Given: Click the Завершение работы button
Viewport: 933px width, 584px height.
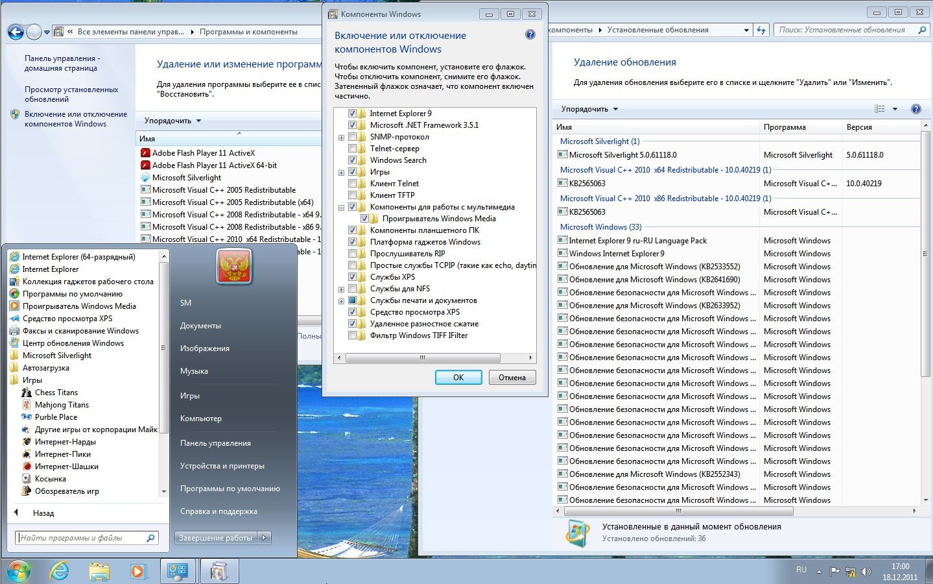Looking at the screenshot, I should pos(216,538).
